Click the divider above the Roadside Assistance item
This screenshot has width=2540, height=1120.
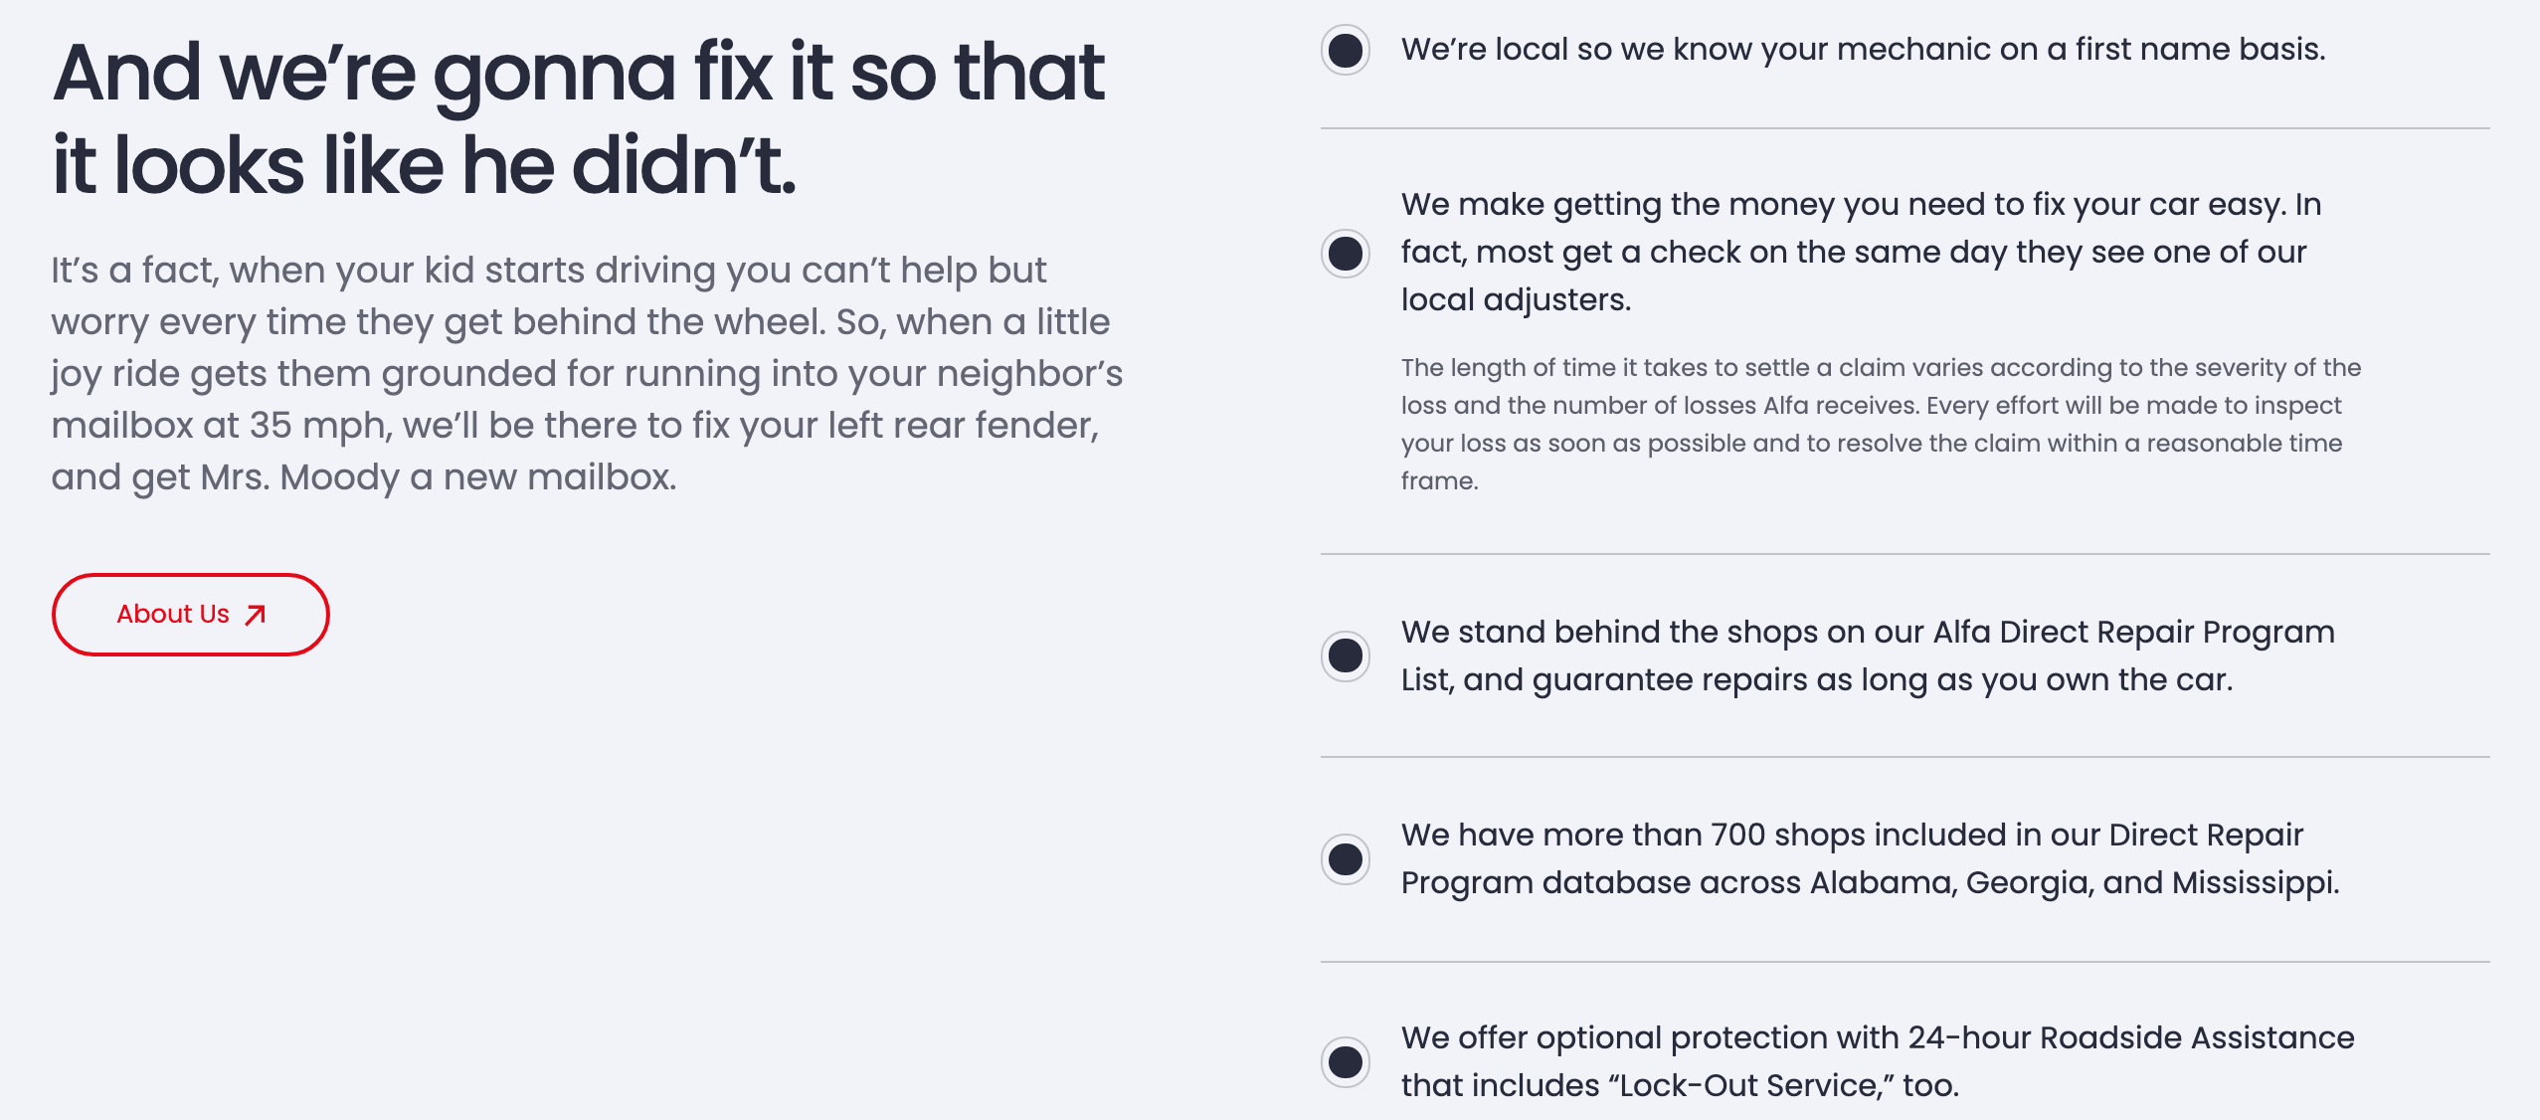(x=1905, y=962)
